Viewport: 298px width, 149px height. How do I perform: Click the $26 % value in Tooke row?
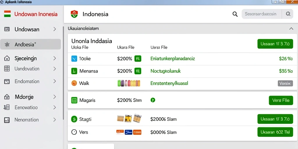tap(286, 59)
